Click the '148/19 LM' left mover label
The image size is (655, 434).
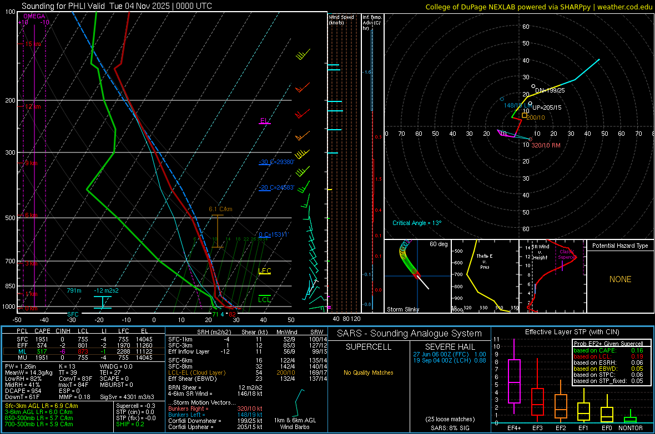(x=518, y=105)
